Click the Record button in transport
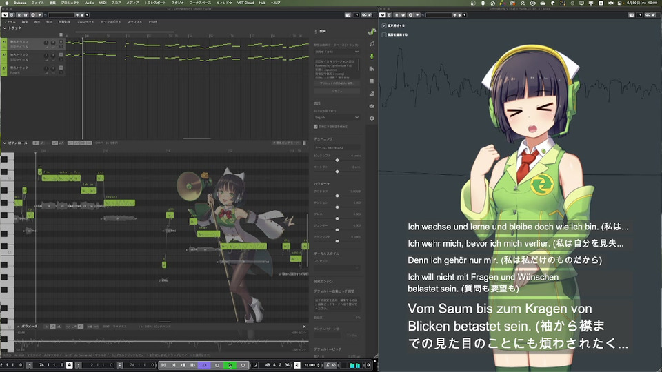 click(x=243, y=365)
